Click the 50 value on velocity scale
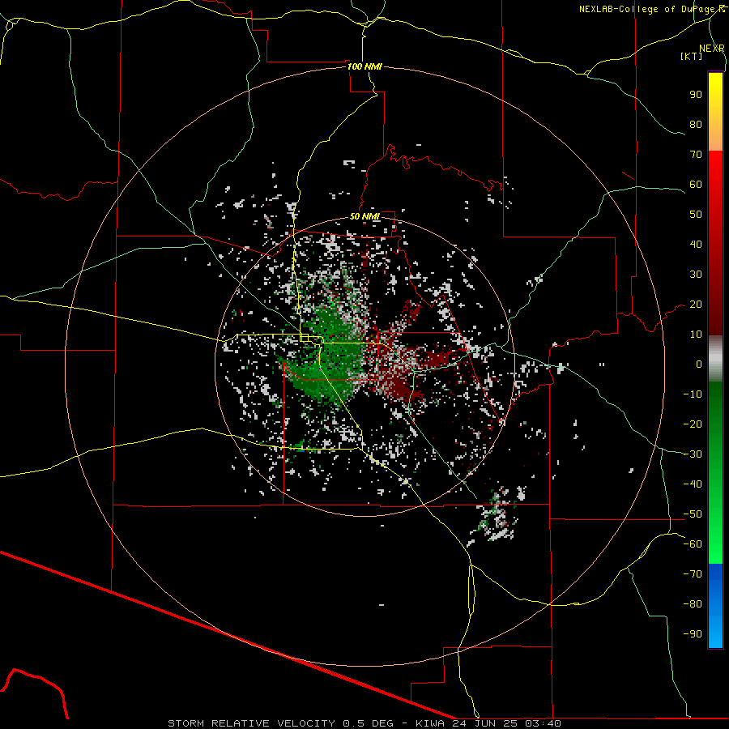The width and height of the screenshot is (729, 729). [x=696, y=215]
